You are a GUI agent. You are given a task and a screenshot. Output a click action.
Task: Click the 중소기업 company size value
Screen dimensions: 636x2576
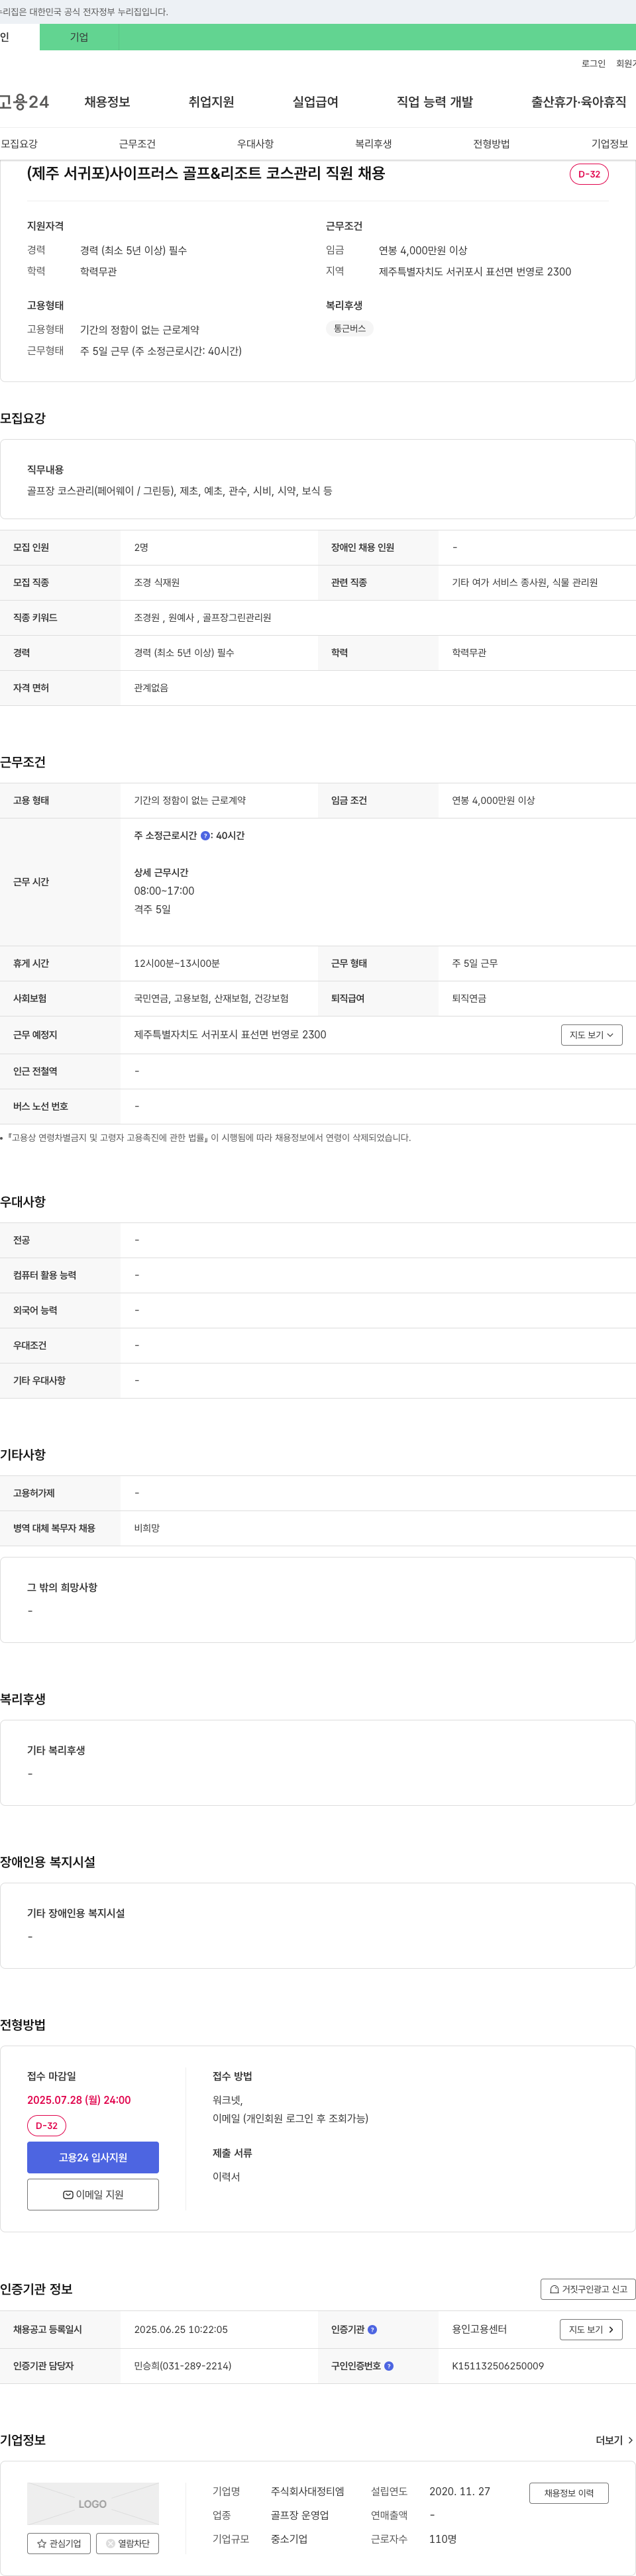289,2539
